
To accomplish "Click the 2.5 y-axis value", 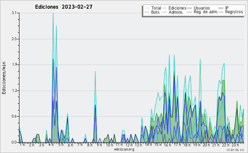I will point(14,39).
